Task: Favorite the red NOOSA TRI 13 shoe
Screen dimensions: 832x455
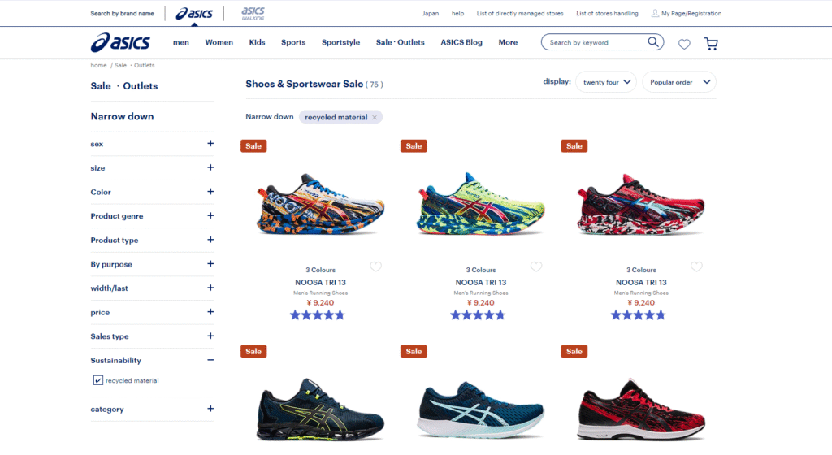Action: [x=696, y=266]
